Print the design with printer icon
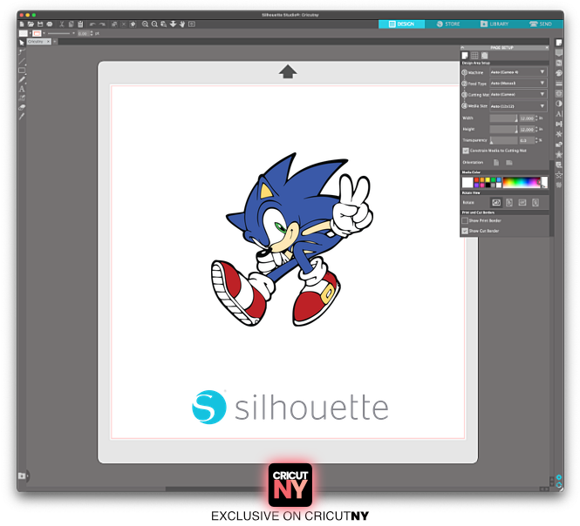Screen dimensions: 580x526 tap(49, 24)
